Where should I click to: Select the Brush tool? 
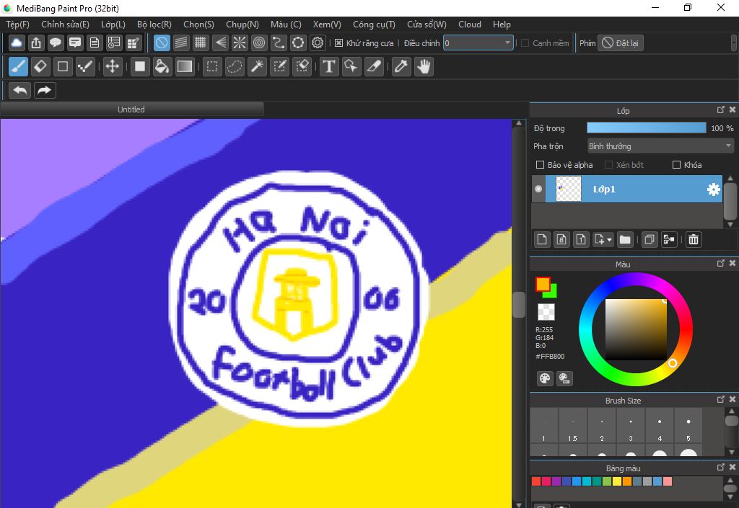pos(18,66)
